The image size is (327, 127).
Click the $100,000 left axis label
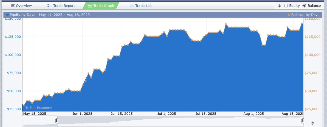[13, 55]
